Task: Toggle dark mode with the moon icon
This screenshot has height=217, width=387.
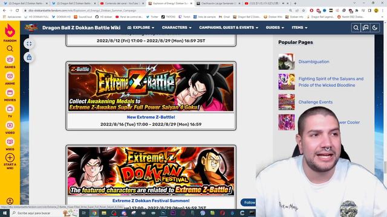Action: [x=375, y=28]
